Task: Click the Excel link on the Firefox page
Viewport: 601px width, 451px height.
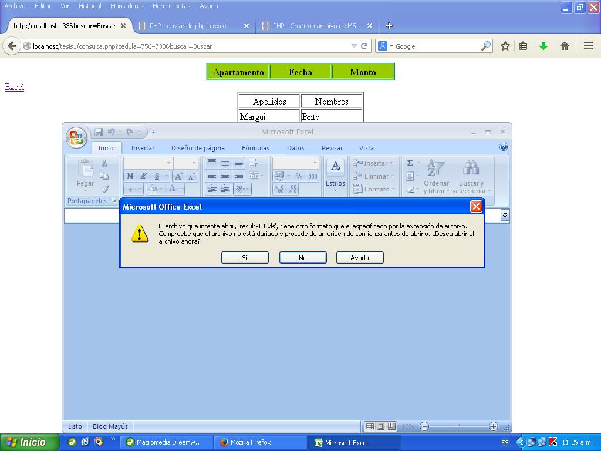Action: 14,87
